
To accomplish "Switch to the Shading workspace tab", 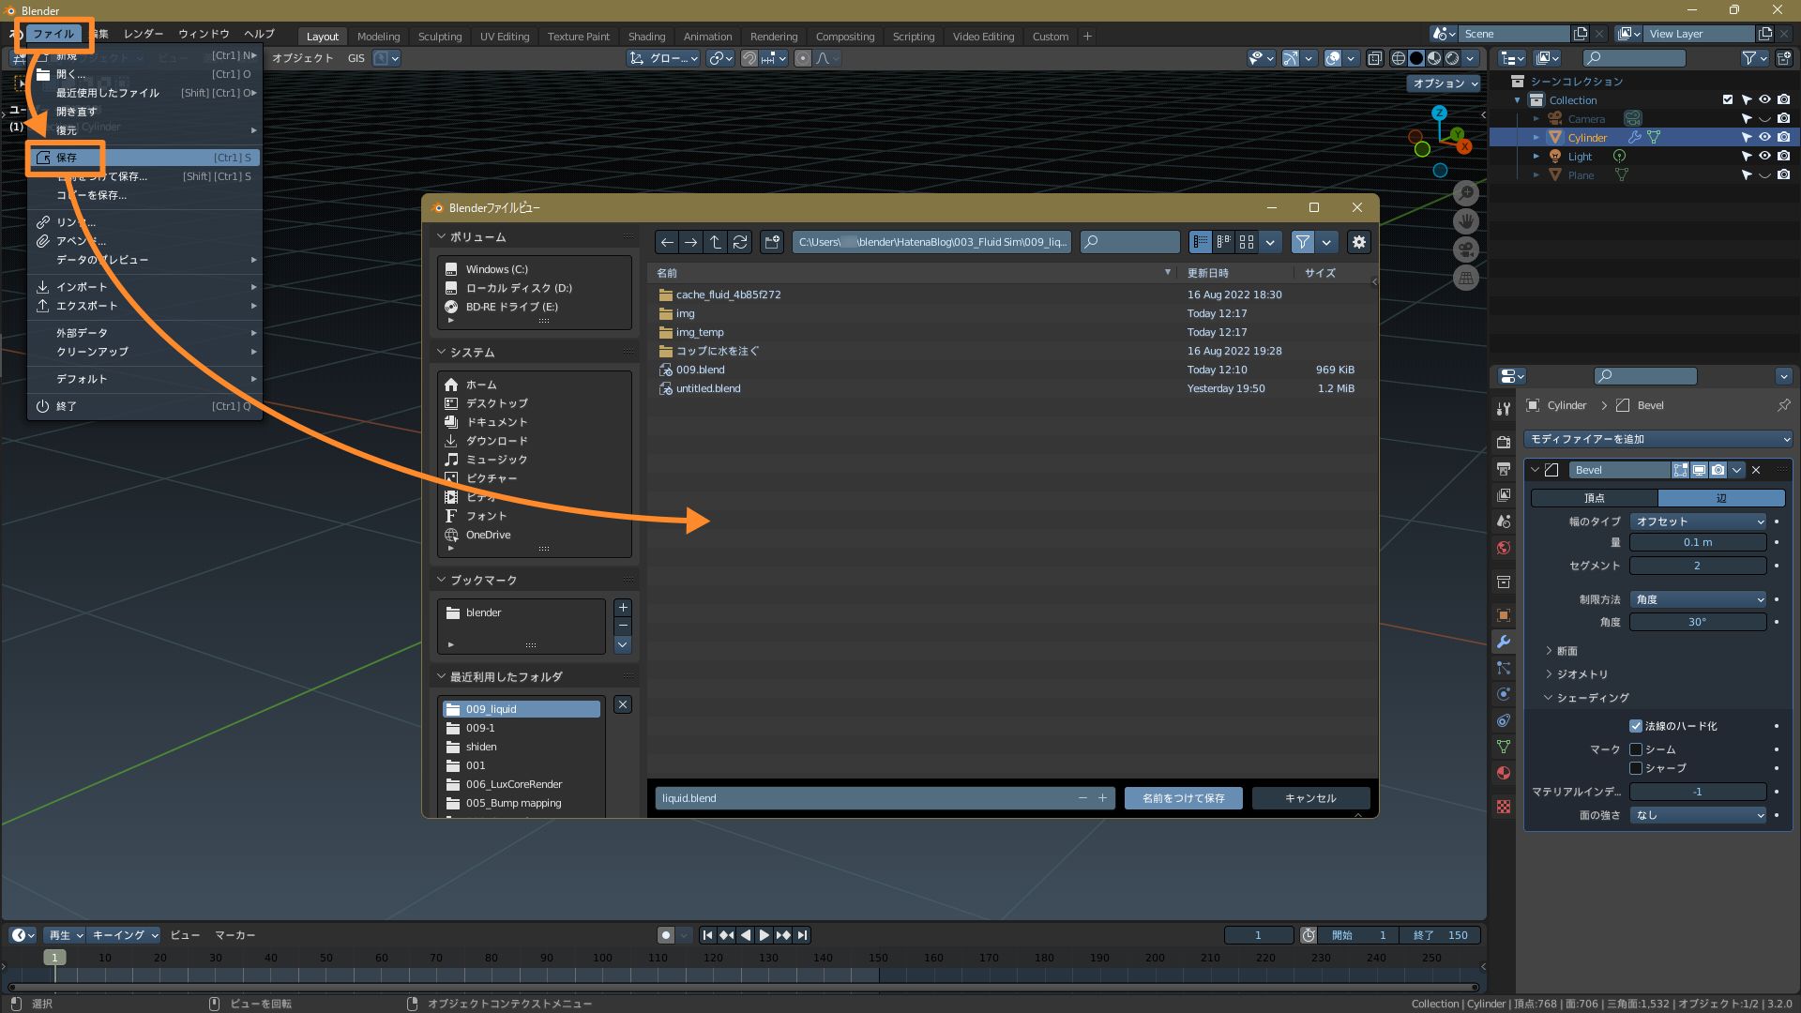I will [646, 37].
